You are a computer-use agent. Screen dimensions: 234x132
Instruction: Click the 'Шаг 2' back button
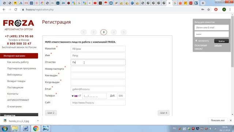[x=51, y=113]
